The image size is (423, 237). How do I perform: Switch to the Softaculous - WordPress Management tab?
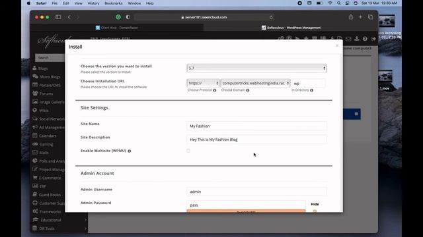point(291,28)
